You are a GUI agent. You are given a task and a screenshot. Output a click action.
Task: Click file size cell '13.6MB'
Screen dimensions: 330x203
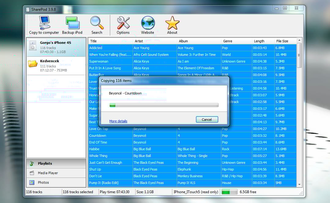click(281, 149)
